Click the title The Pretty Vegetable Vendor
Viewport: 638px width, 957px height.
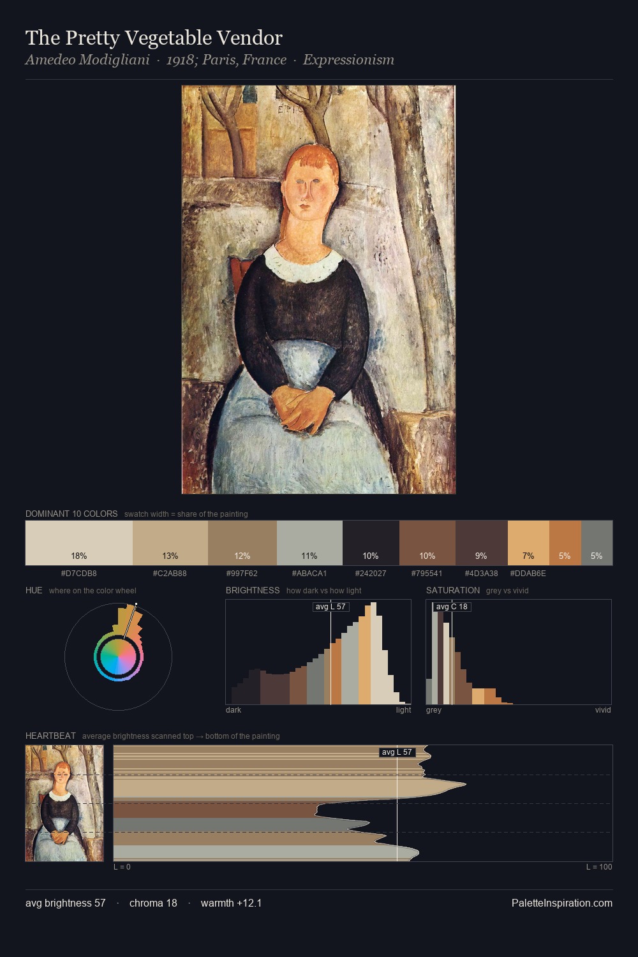154,38
